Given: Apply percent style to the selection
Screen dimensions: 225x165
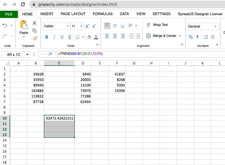Looking at the screenshot, I should click(x=191, y=37).
